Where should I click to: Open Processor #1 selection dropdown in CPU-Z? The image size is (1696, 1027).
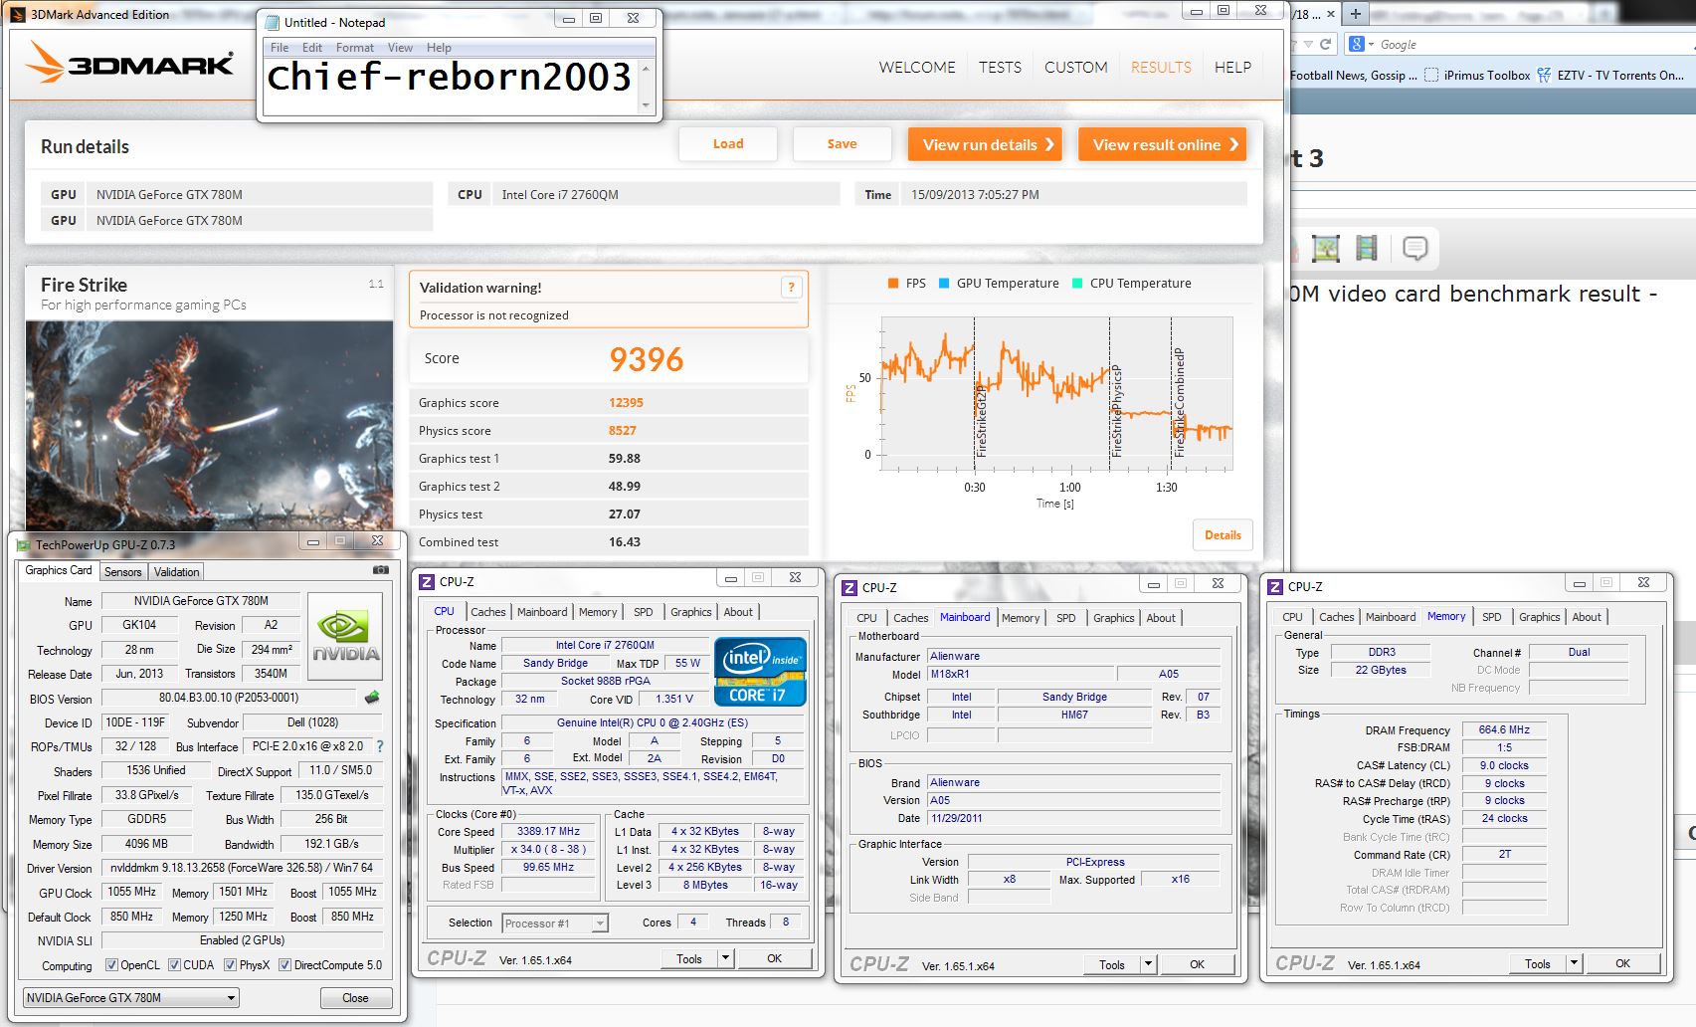[555, 923]
